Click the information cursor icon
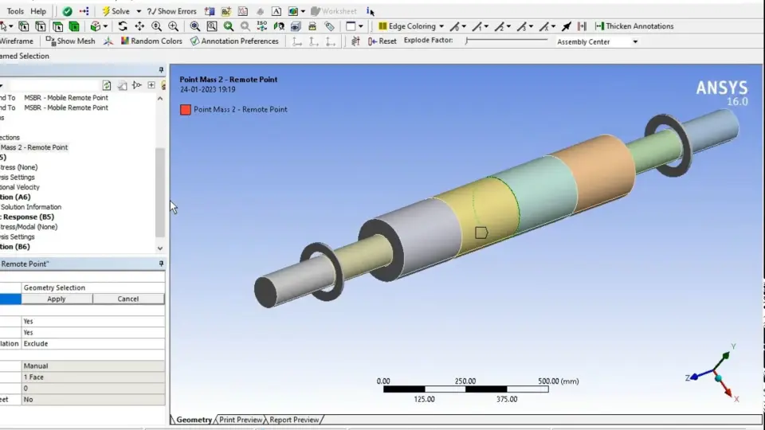 click(x=371, y=11)
